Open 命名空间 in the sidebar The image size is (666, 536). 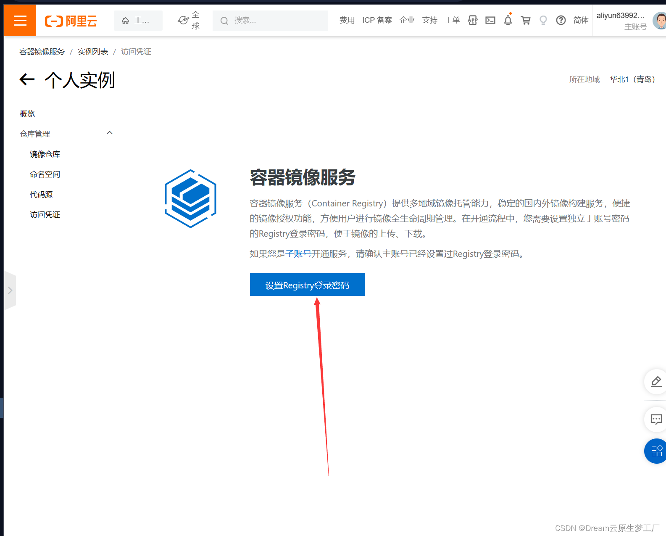[45, 174]
